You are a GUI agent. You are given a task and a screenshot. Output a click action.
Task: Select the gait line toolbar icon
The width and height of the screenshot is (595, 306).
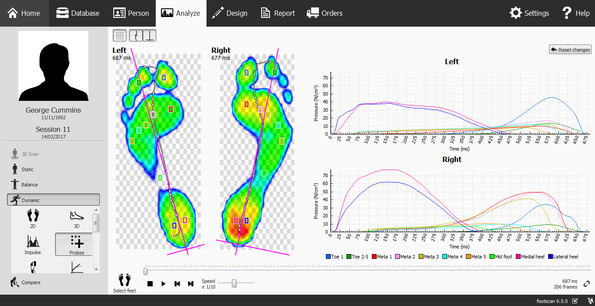click(136, 35)
